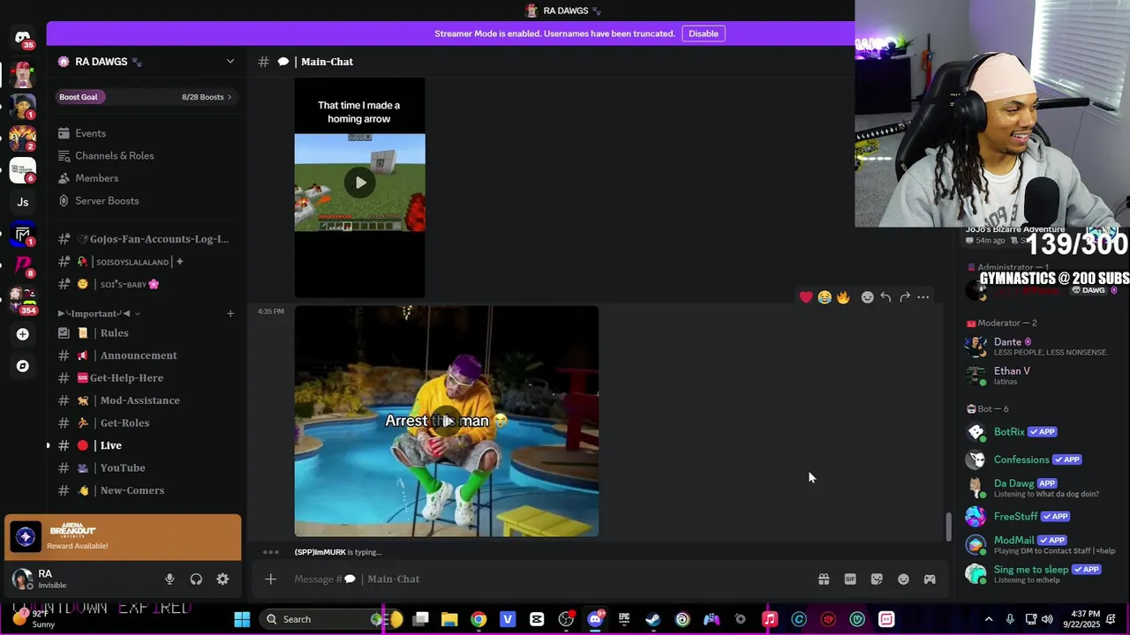Collapse the Important channel category
Image resolution: width=1130 pixels, height=635 pixels.
pos(100,313)
